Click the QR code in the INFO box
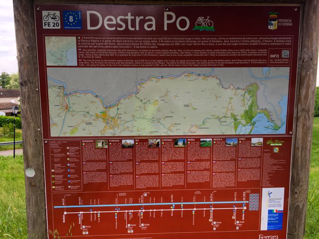The height and width of the screenshot is (239, 319). click(x=285, y=53)
